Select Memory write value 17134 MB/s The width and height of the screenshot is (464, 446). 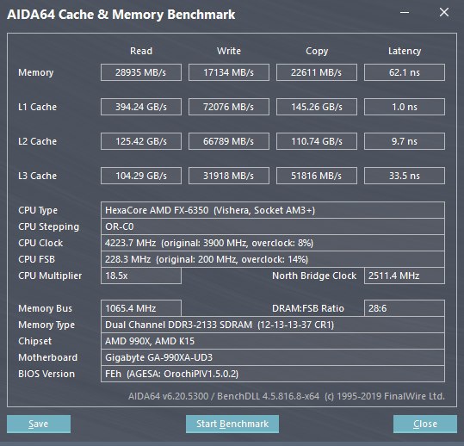click(x=229, y=72)
